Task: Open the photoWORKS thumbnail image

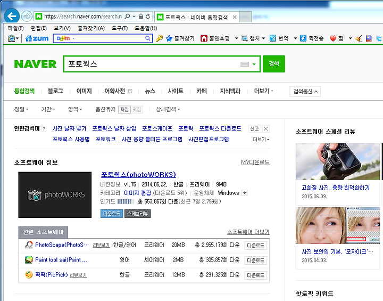Action: click(55, 195)
